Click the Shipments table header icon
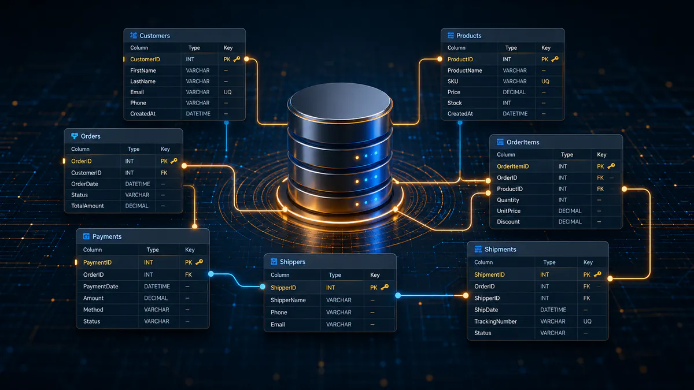The image size is (694, 390). coord(478,249)
